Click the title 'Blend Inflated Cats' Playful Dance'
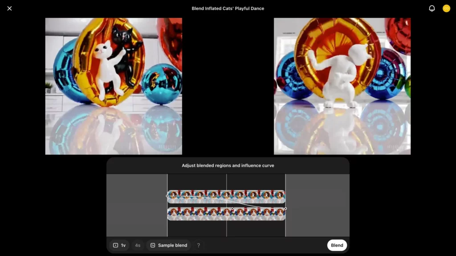 pos(228,8)
